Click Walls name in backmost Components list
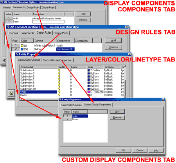Screen dimensions: 176x163 16,18
